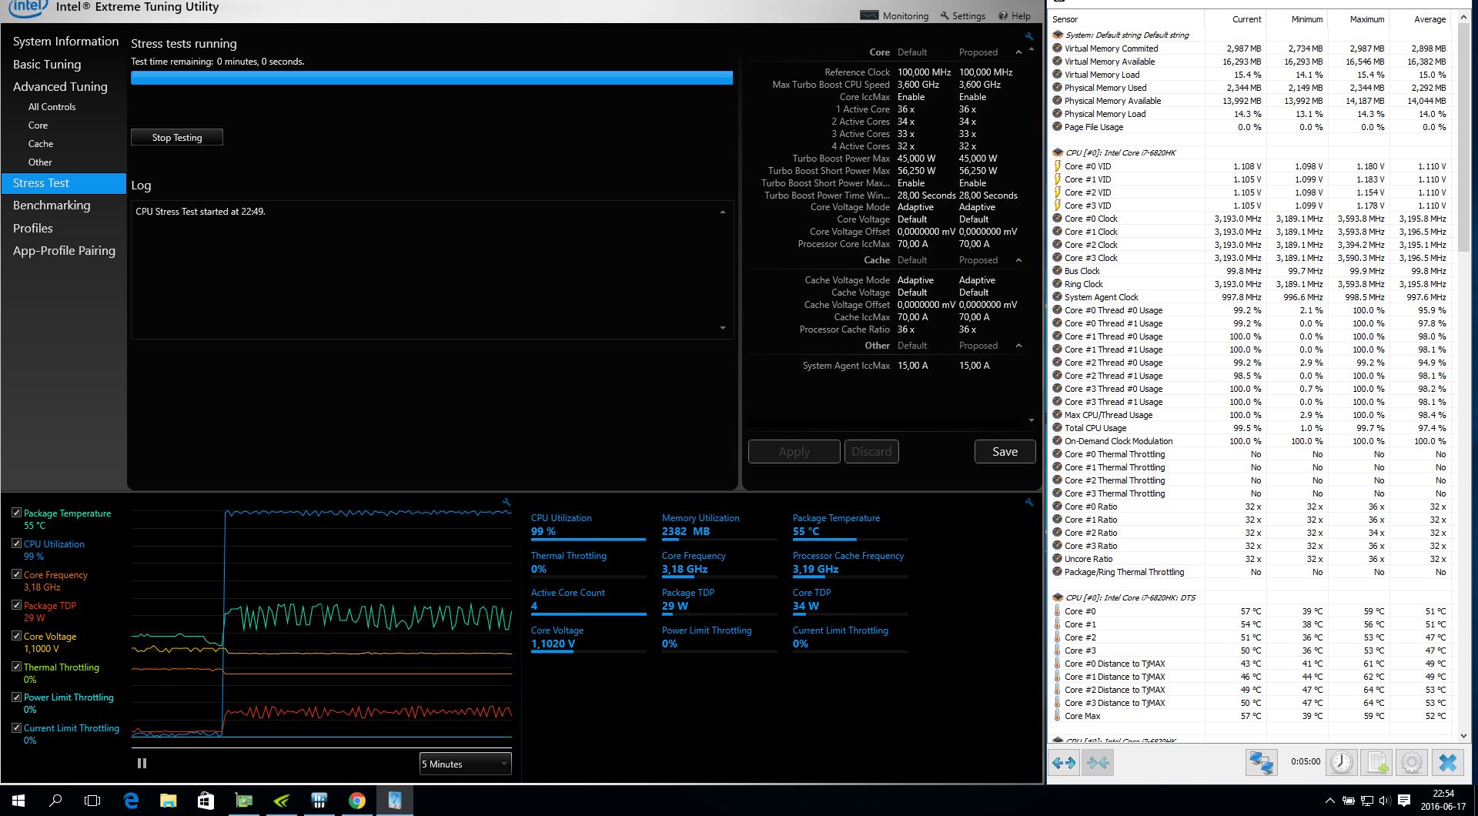This screenshot has width=1478, height=816.
Task: Open Chrome from taskbar
Action: click(x=356, y=801)
